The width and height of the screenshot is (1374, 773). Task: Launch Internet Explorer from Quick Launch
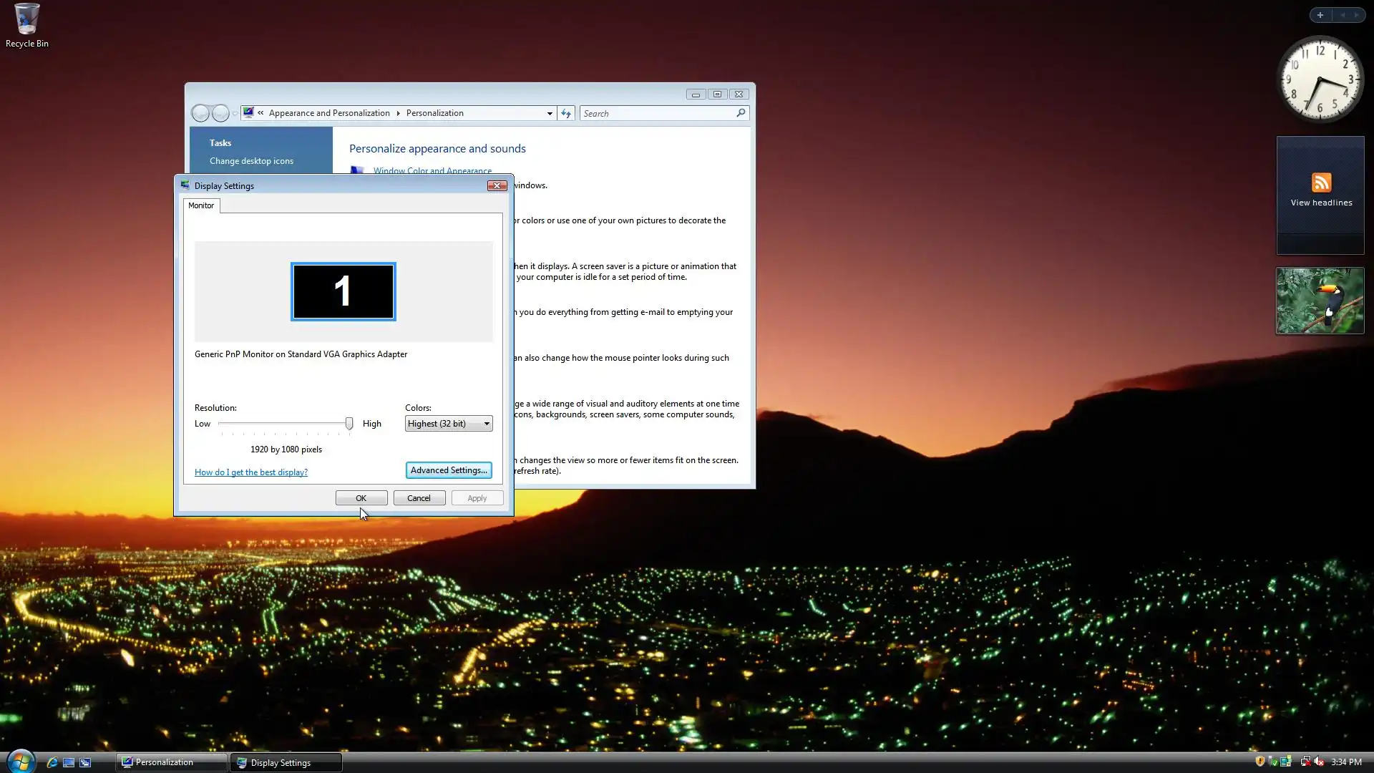52,762
